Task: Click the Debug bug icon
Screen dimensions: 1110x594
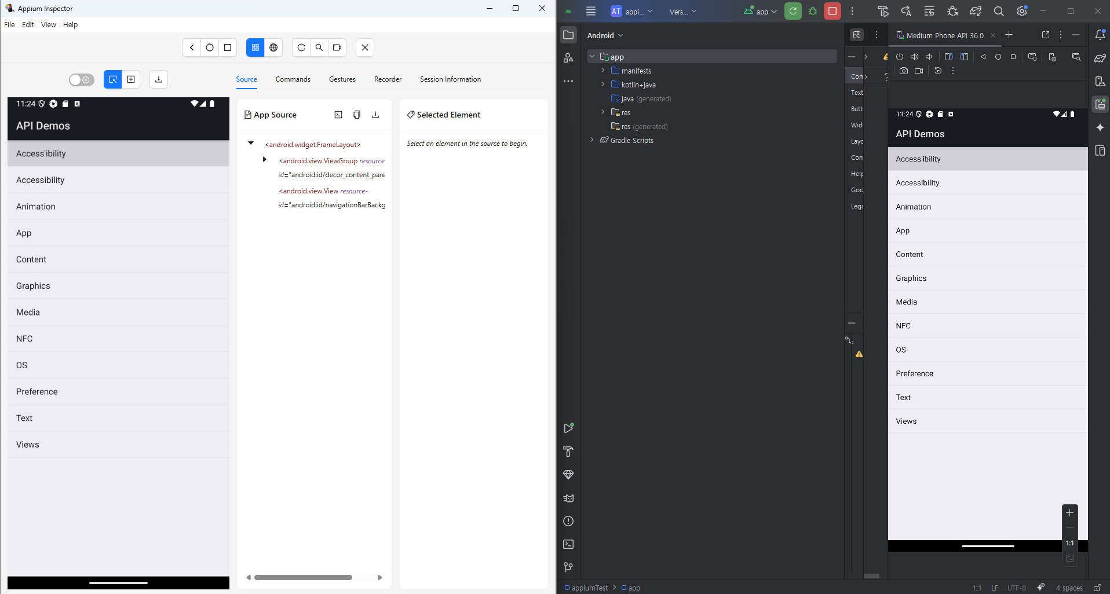Action: pyautogui.click(x=813, y=11)
